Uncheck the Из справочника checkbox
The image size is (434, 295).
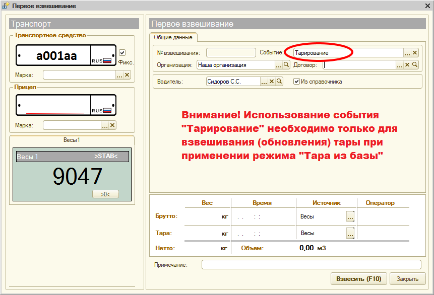point(296,82)
